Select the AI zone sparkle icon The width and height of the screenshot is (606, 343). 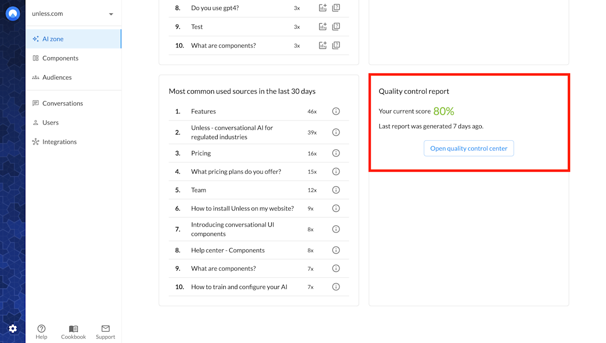click(35, 38)
